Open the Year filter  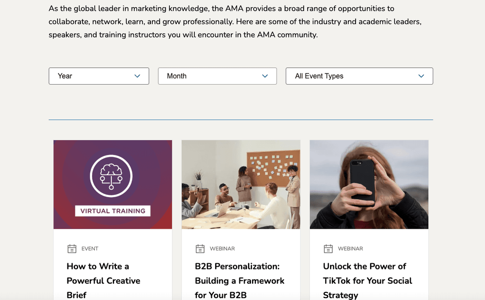coord(99,76)
